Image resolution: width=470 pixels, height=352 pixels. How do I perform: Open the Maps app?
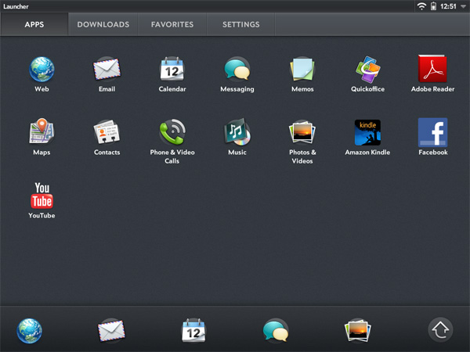(42, 131)
